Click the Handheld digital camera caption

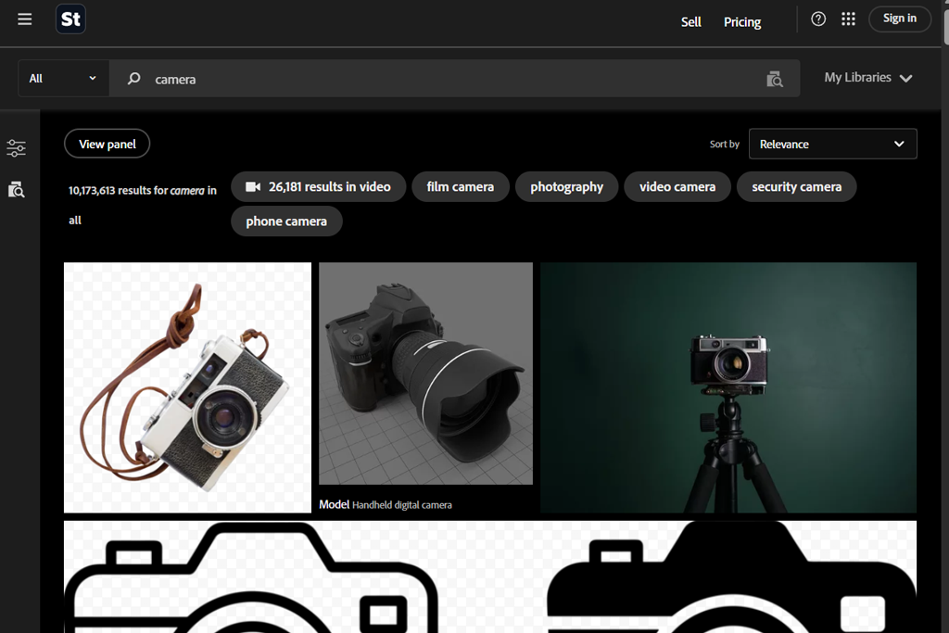[402, 505]
